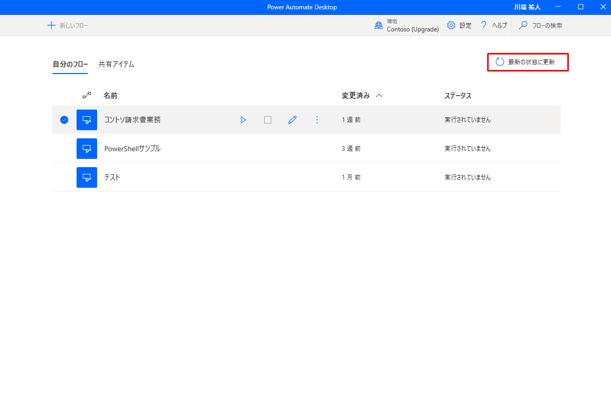Viewport: 611px width, 395px height.
Task: Click the PowerShellサンプル flow icon
Action: point(87,149)
